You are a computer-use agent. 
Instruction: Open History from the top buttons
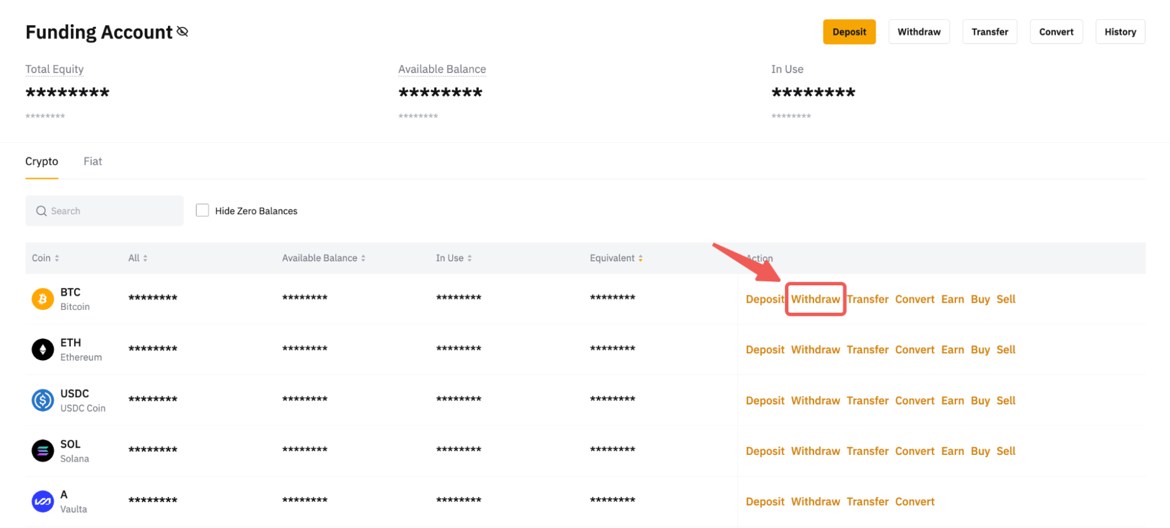point(1120,32)
